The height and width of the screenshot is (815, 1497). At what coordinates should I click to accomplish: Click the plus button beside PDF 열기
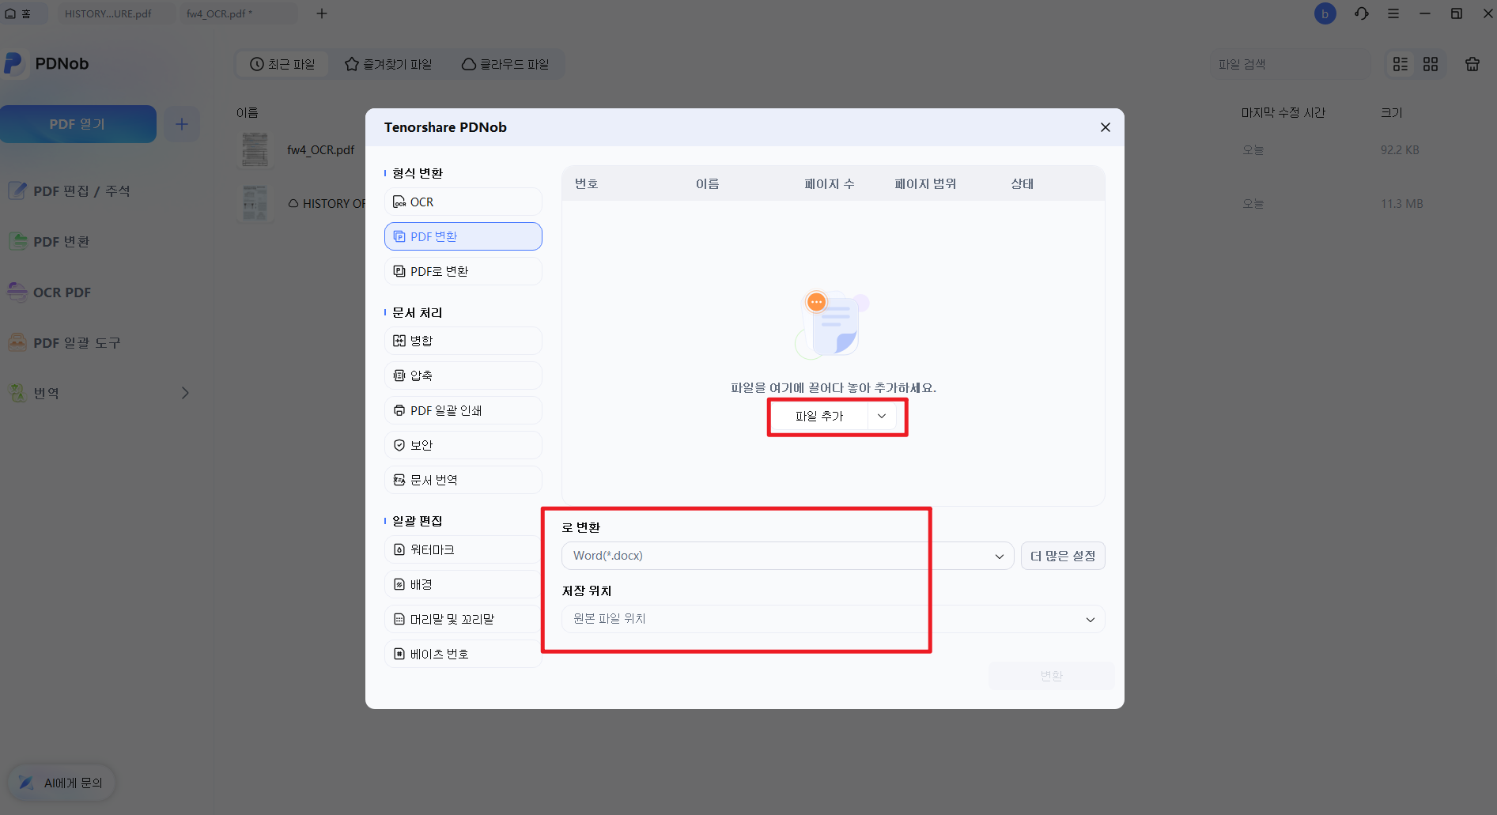tap(182, 124)
